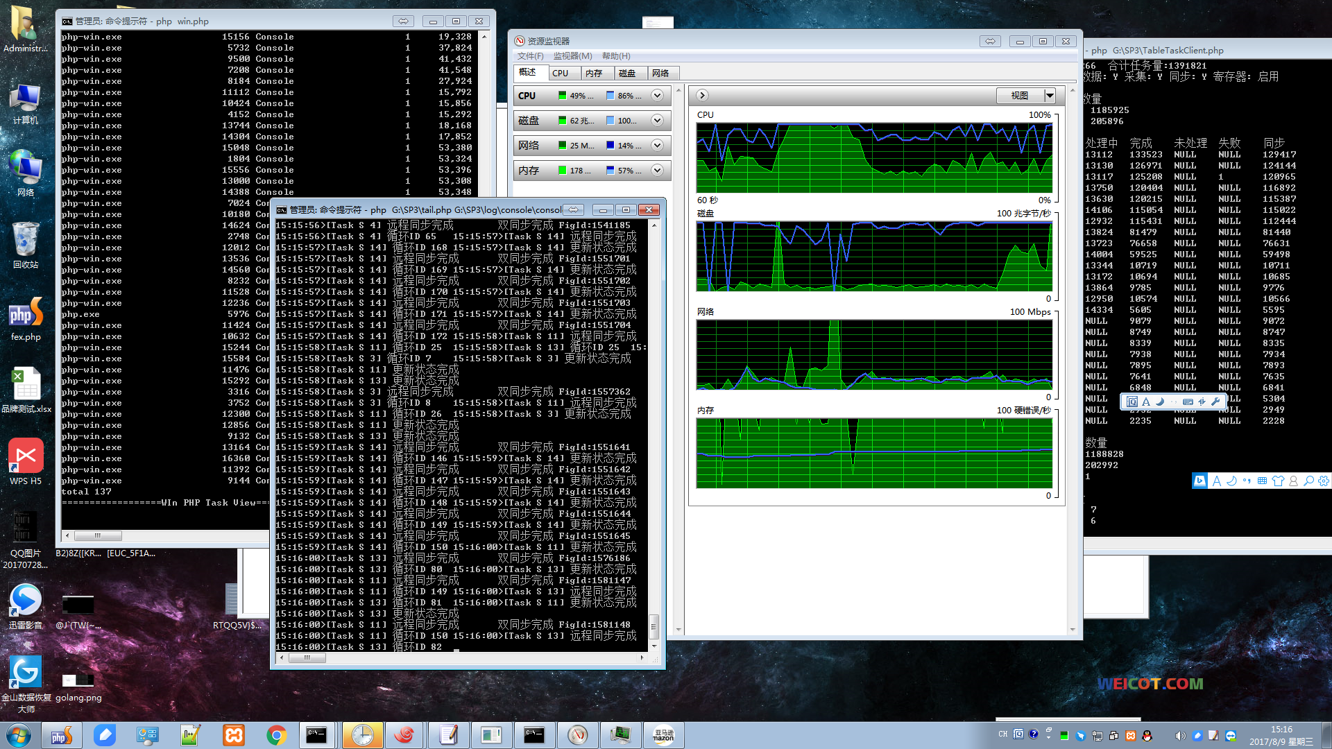Open the QQ图片 image file icon
Viewport: 1332px width, 749px height.
[26, 541]
